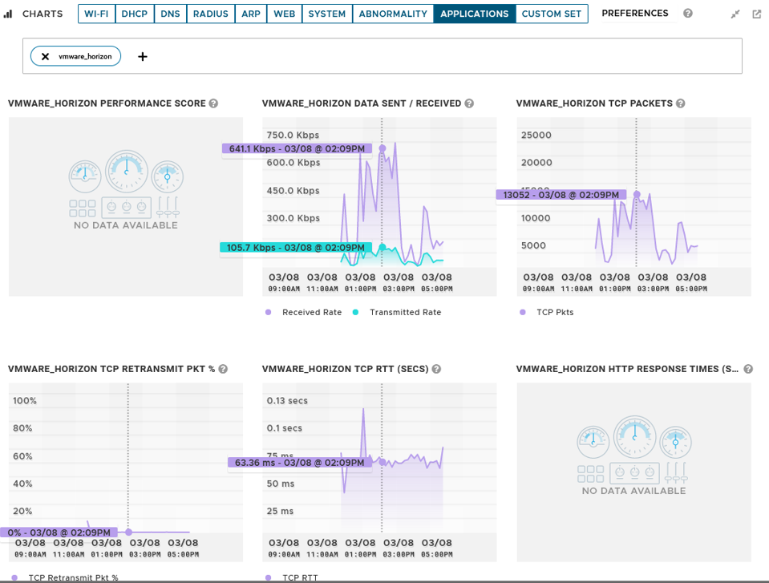769x583 pixels.
Task: Show help for Data Sent / Received chart
Action: [x=469, y=103]
